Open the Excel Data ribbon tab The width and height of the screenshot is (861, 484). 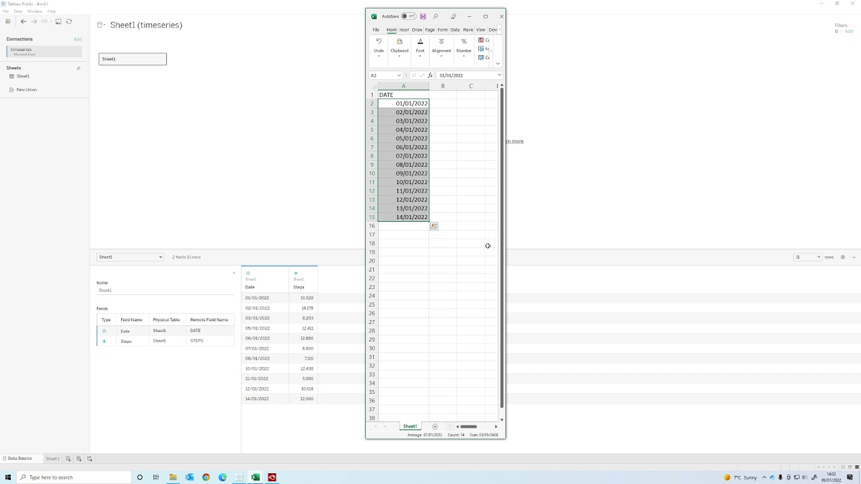(455, 30)
